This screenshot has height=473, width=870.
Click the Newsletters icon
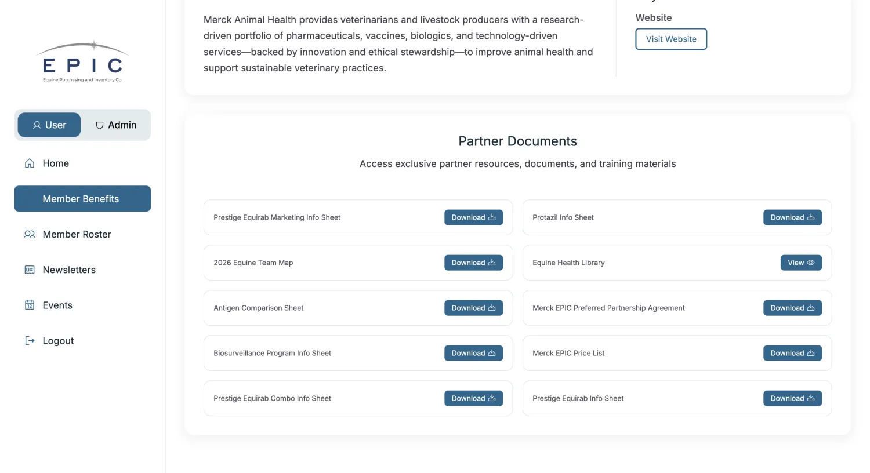point(30,270)
